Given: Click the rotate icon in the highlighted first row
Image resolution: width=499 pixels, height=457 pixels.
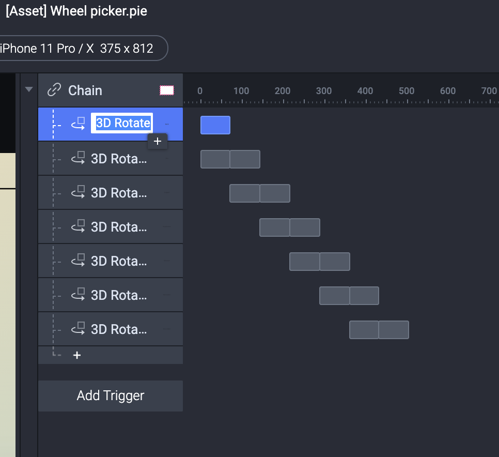Looking at the screenshot, I should coord(78,124).
